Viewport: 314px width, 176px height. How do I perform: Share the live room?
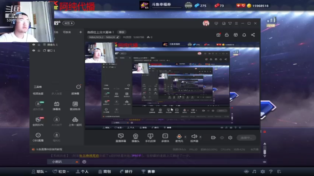(253, 35)
